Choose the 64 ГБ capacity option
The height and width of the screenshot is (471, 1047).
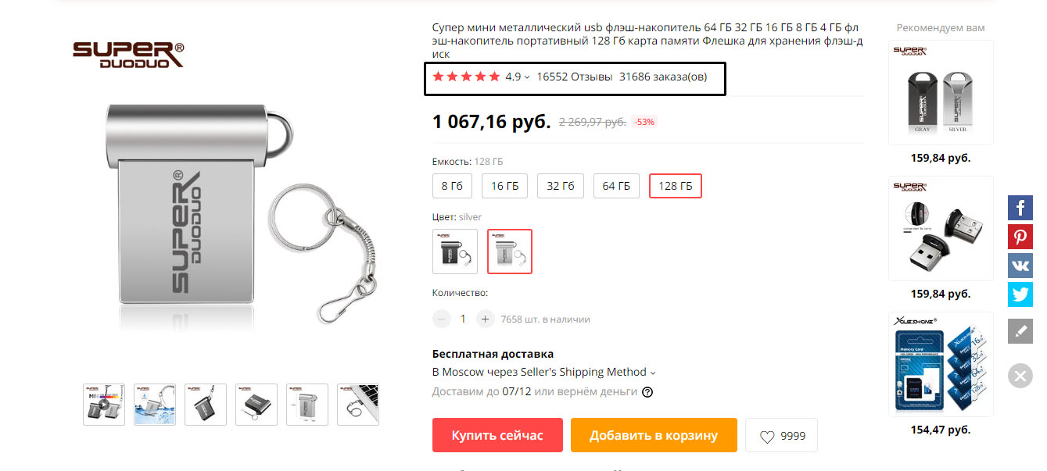(616, 186)
